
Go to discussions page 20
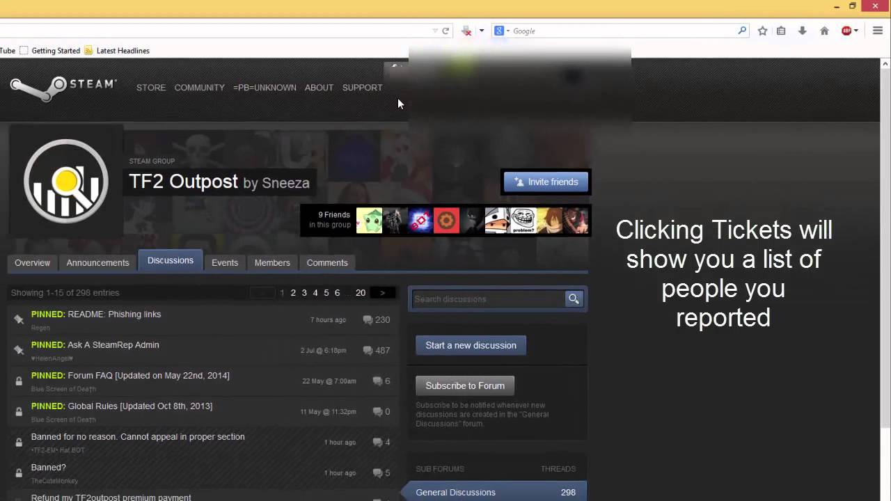[x=361, y=293]
